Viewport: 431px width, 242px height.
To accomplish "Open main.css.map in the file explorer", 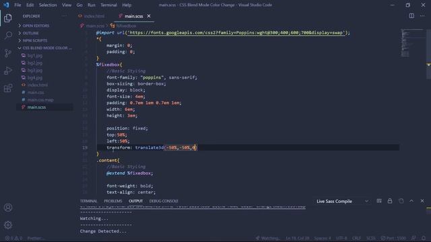I will pos(40,100).
